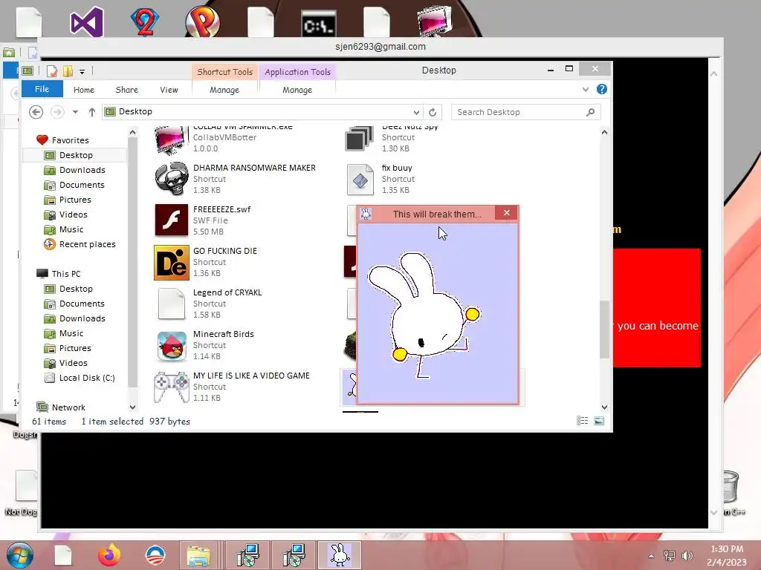Open the DHARMA RANSOMWARE MAKER skull icon
Viewport: 761px width, 570px height.
click(x=172, y=178)
